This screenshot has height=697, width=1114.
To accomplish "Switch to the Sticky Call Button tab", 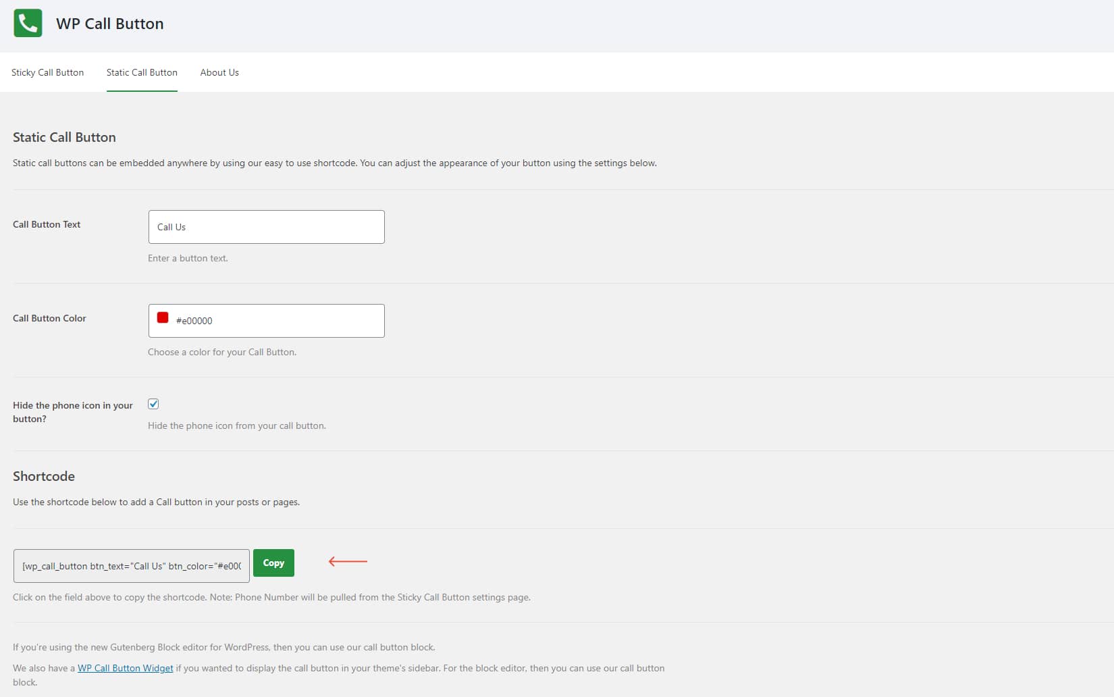I will point(47,72).
